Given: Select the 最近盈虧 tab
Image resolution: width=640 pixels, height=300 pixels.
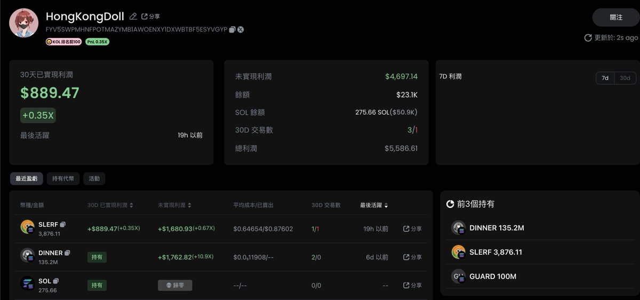Looking at the screenshot, I should coord(26,179).
